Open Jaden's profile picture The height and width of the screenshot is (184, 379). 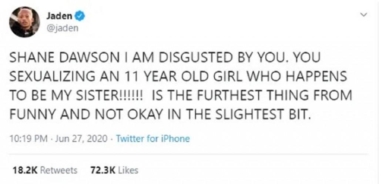(x=25, y=21)
